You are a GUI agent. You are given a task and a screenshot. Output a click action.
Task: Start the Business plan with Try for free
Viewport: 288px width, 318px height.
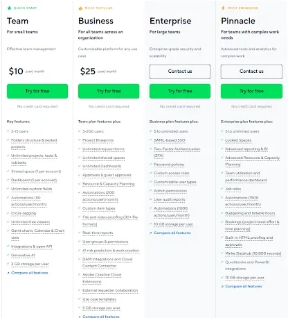(109, 91)
